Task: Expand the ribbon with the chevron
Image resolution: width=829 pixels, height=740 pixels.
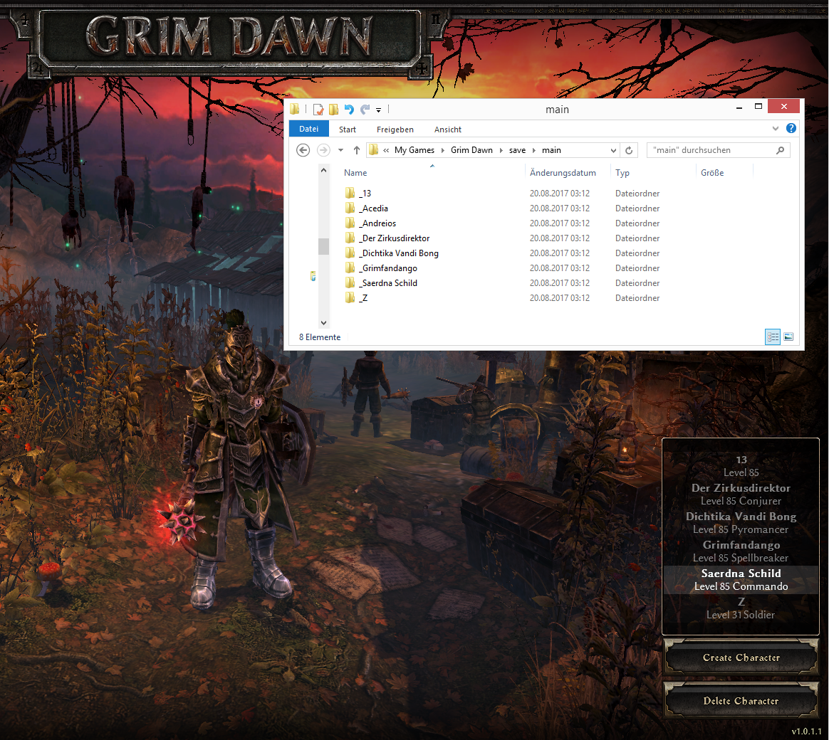Action: [x=775, y=128]
